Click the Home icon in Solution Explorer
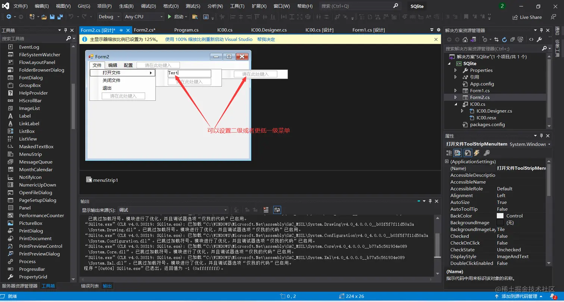 point(465,39)
